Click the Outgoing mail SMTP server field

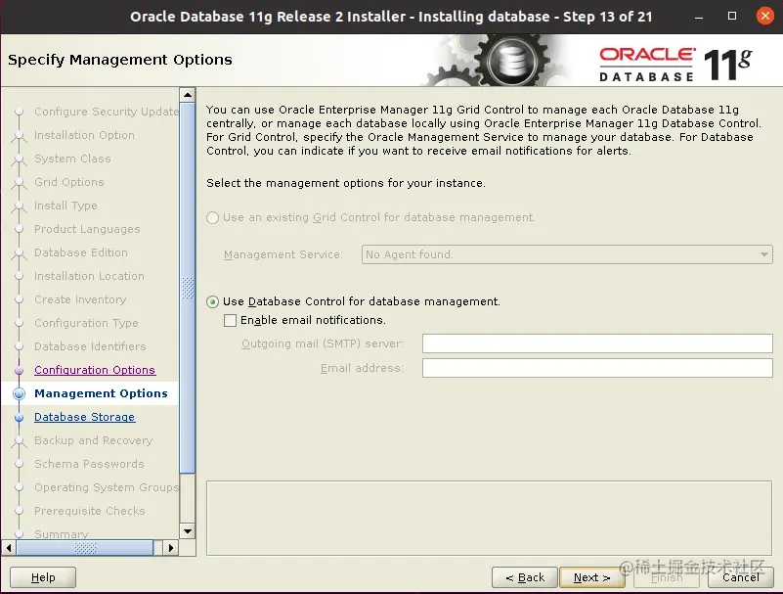click(x=597, y=343)
